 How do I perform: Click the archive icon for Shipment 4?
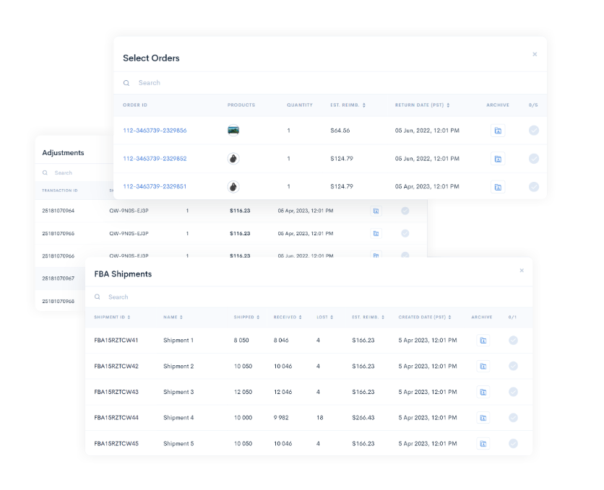click(483, 417)
